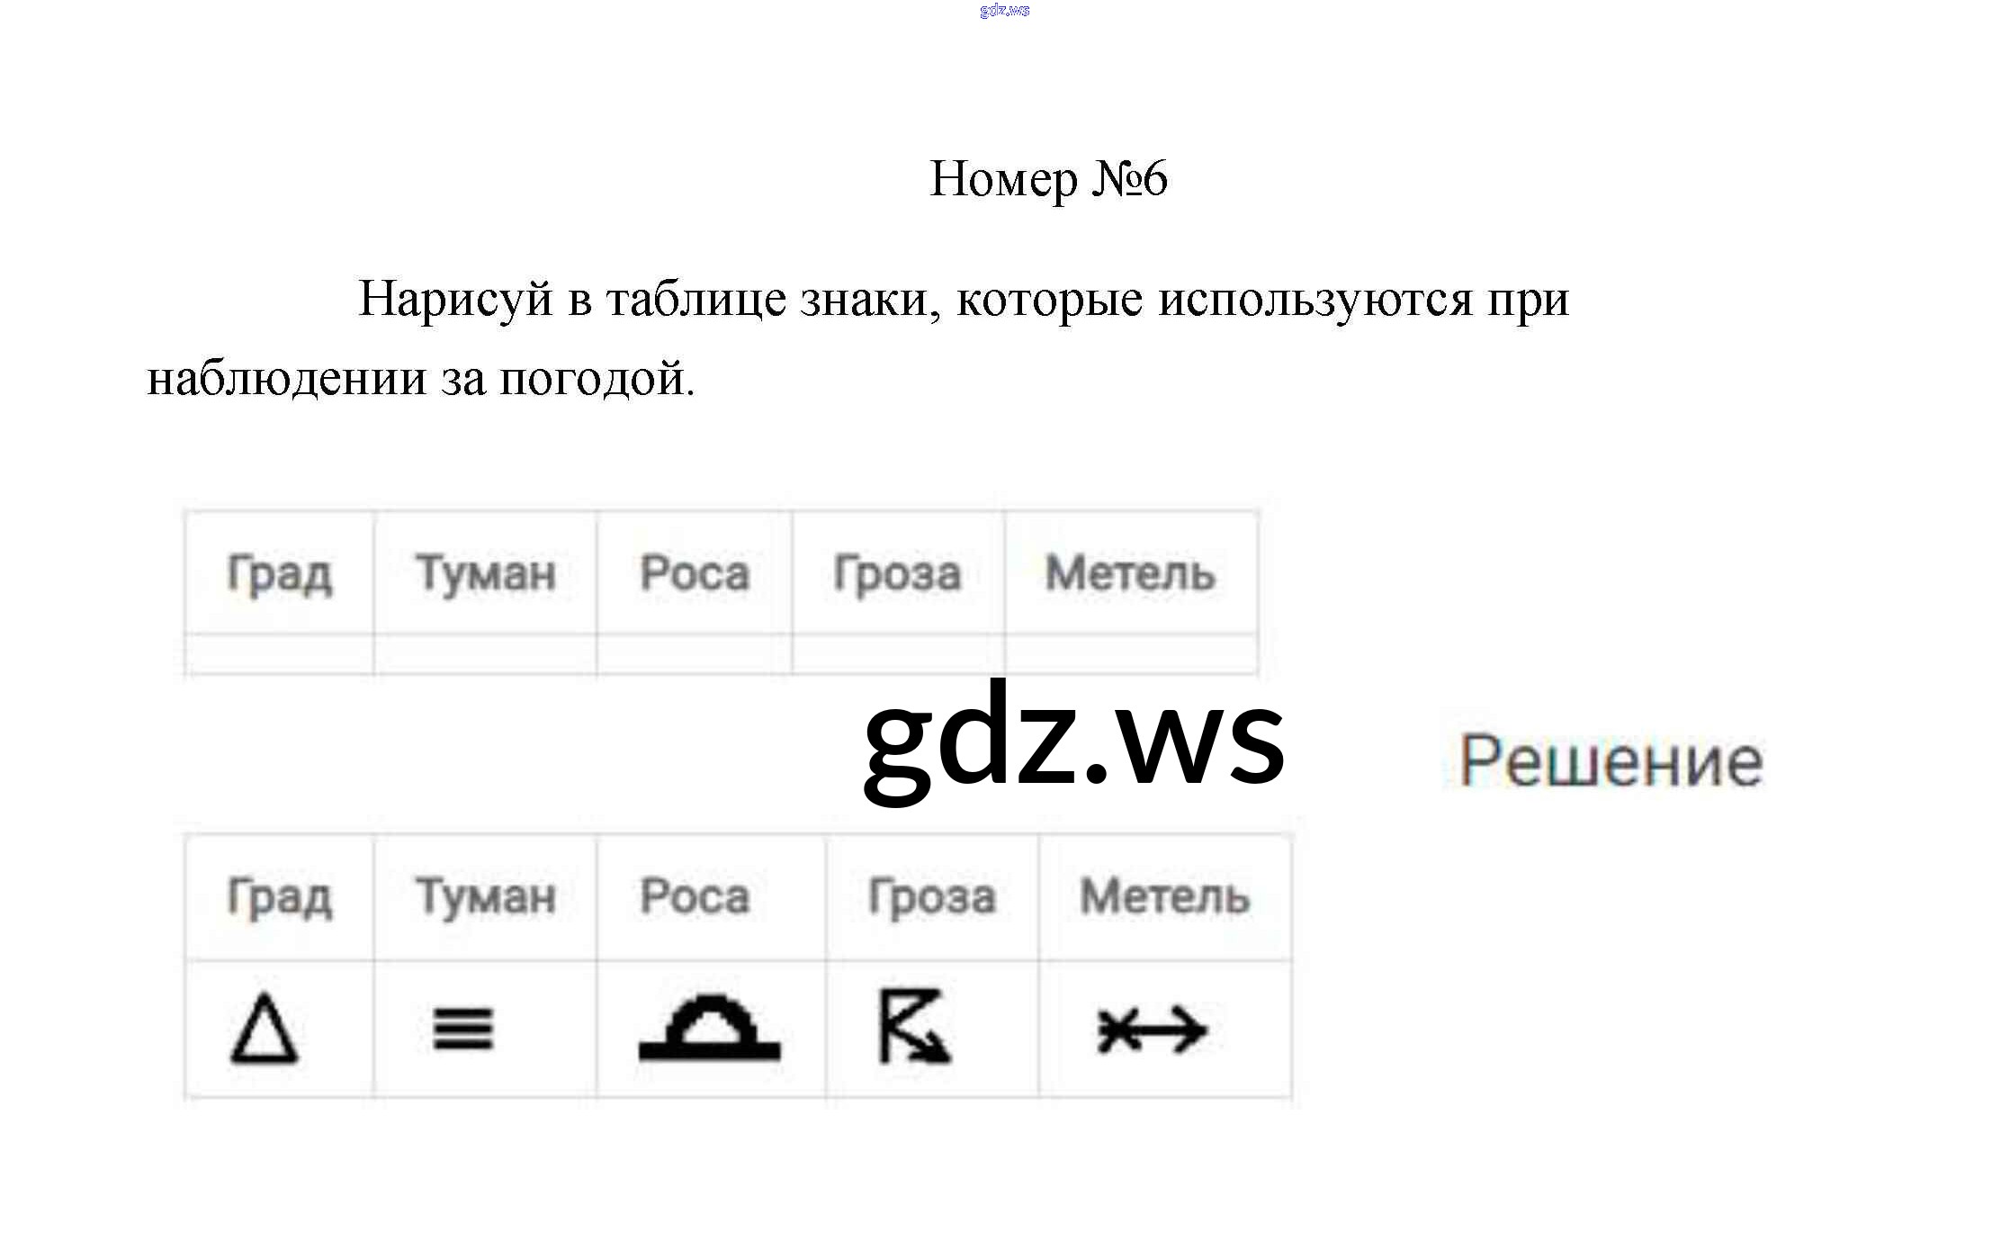Click Метель header in solution table

point(1164,897)
